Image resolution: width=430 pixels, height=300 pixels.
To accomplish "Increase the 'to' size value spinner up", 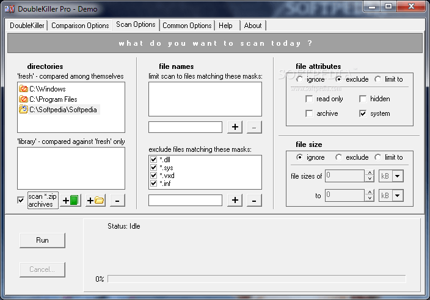I will click(x=370, y=193).
